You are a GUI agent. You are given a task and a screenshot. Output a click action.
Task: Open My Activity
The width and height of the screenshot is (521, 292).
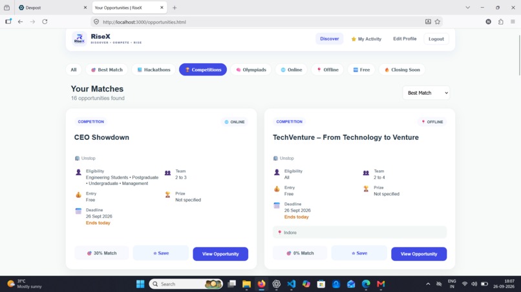coord(366,39)
